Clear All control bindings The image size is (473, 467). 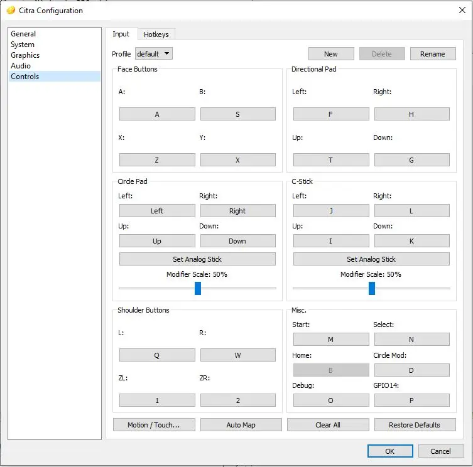[327, 425]
